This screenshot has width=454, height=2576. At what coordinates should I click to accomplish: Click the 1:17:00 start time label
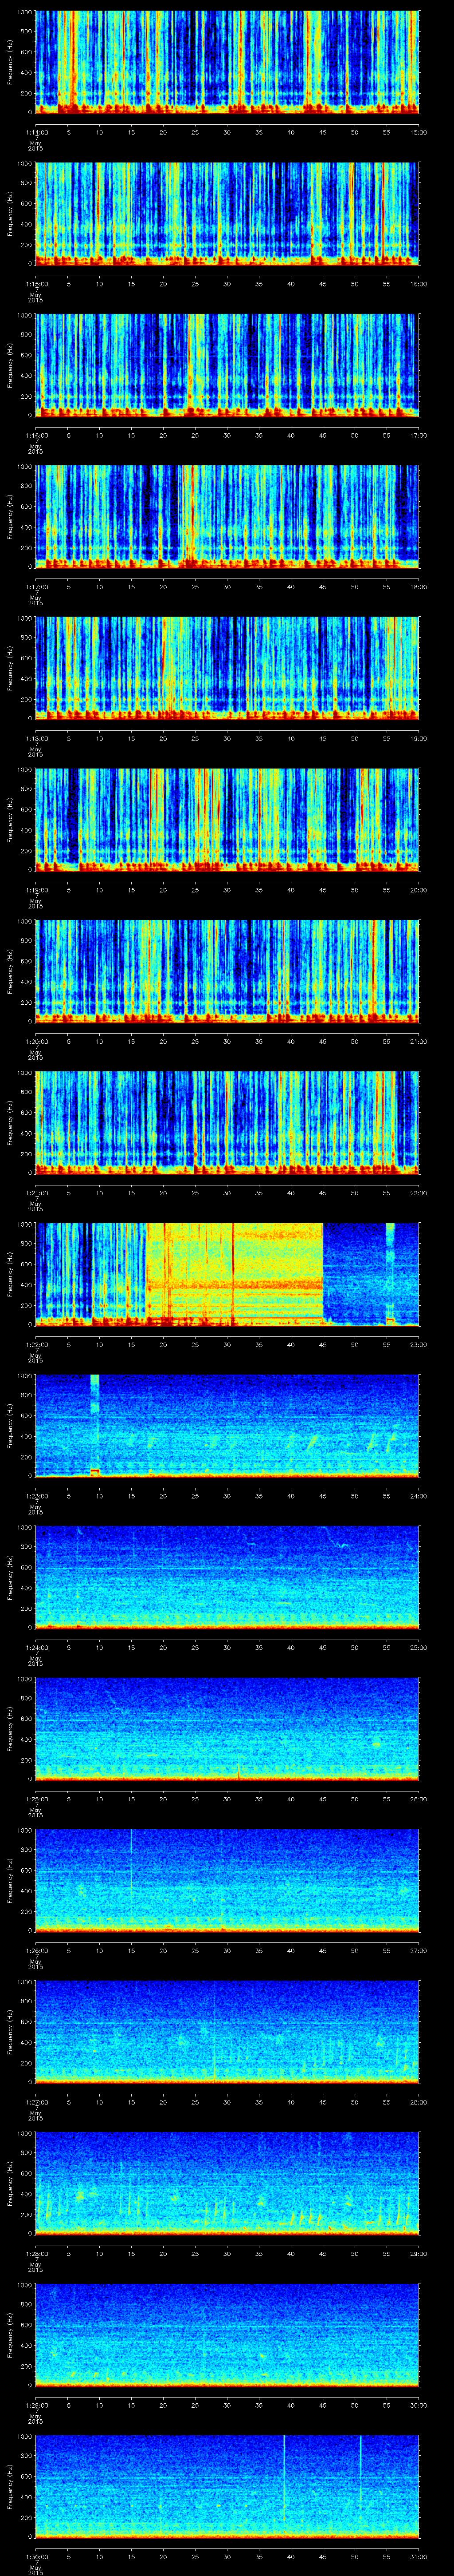(36, 587)
